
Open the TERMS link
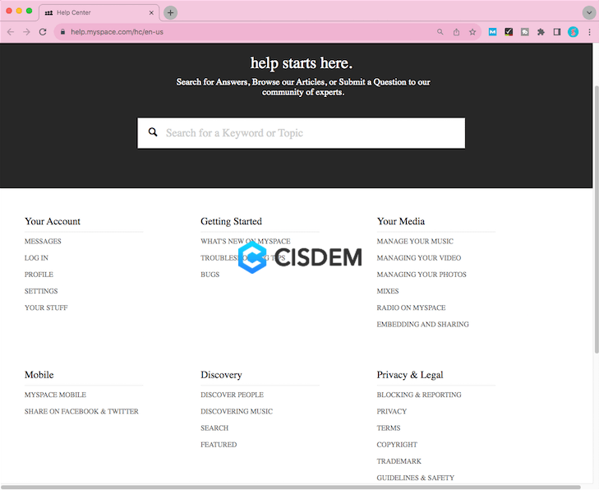pos(389,428)
